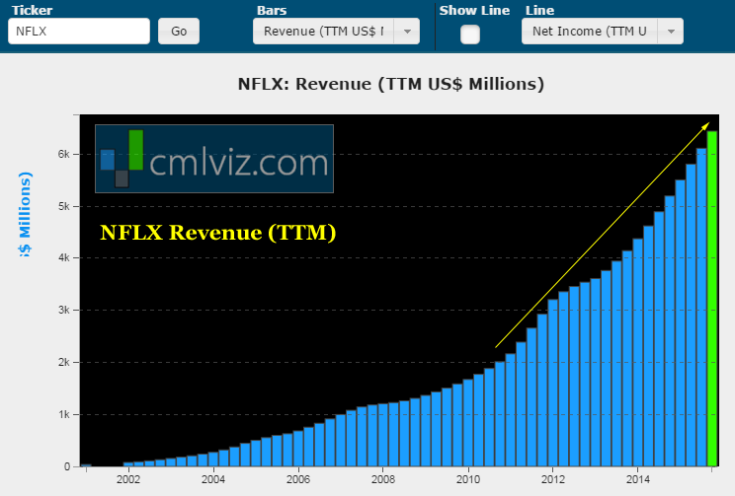Click the y-axis title '$ Millions)'
The height and width of the screenshot is (496, 735).
click(x=25, y=214)
